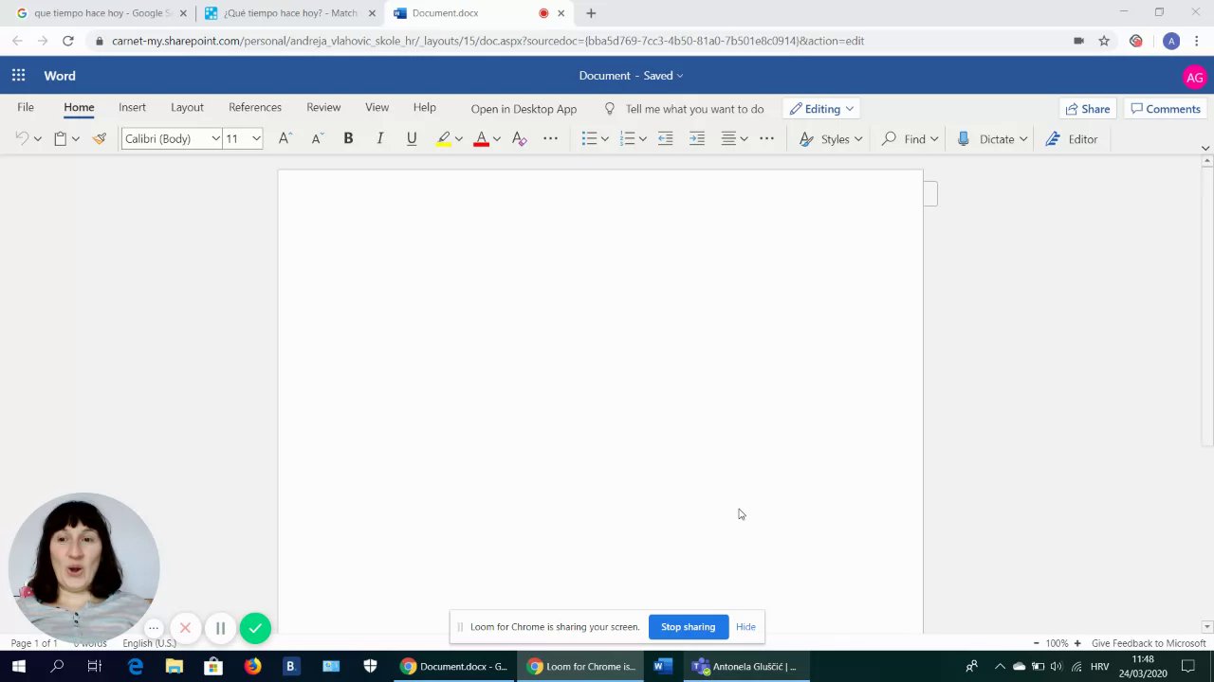Zoom in with the plus button
1214x682 pixels.
coord(1077,643)
